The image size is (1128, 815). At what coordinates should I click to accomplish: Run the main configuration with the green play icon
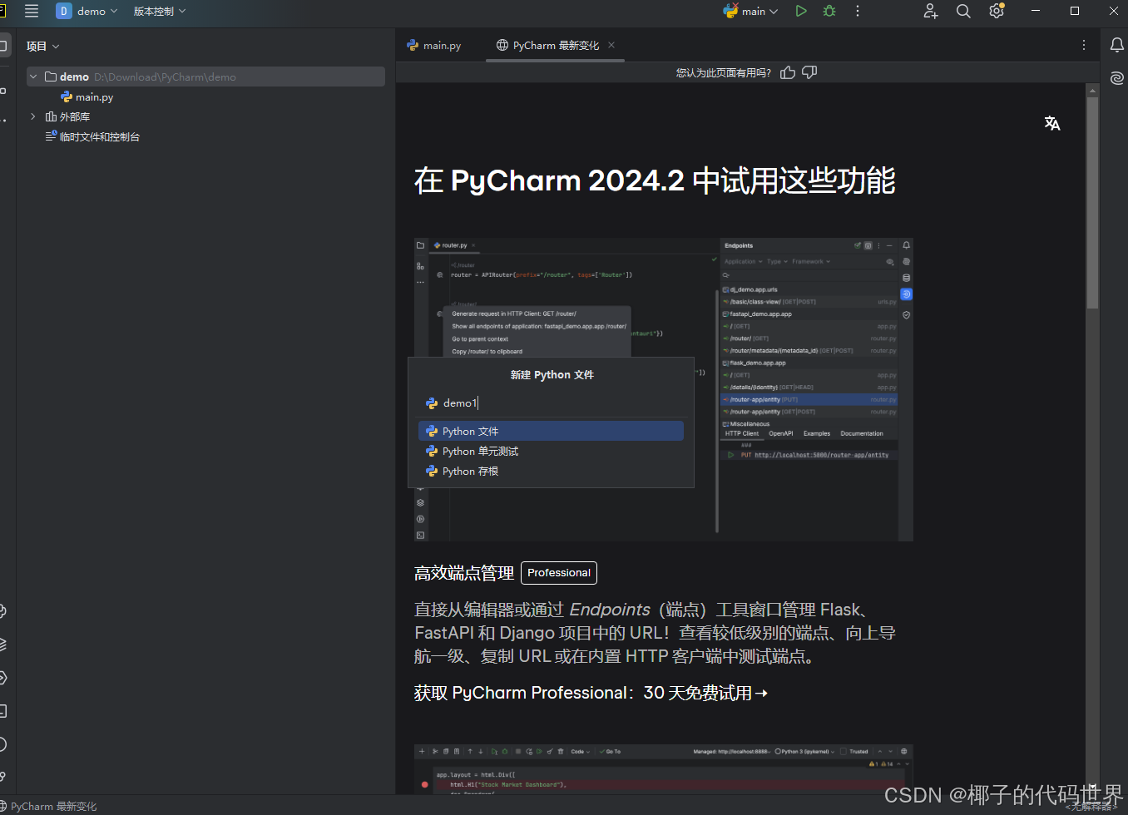[x=801, y=11]
